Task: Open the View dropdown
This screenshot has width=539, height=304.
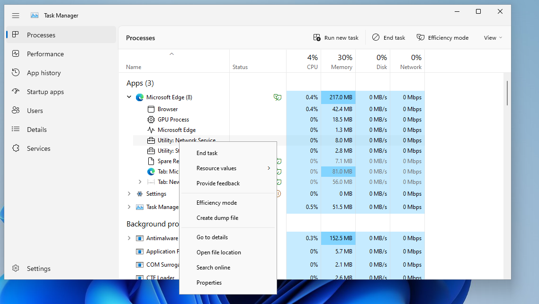Action: (493, 38)
